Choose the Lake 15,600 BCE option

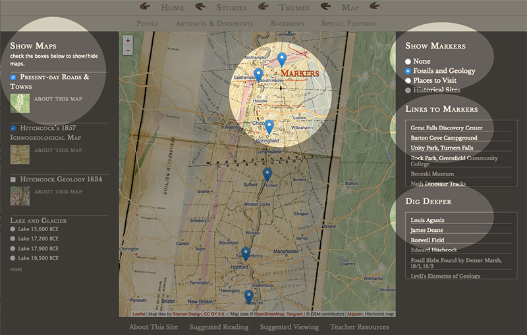tap(13, 230)
